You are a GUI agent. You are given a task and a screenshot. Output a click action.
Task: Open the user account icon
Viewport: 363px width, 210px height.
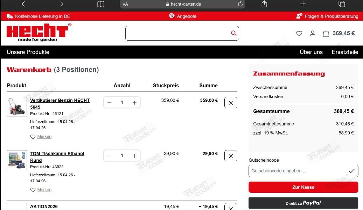(313, 34)
